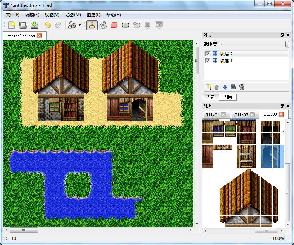The image size is (294, 245).
Task: Click tileset scroll up arrow
Action: point(288,122)
